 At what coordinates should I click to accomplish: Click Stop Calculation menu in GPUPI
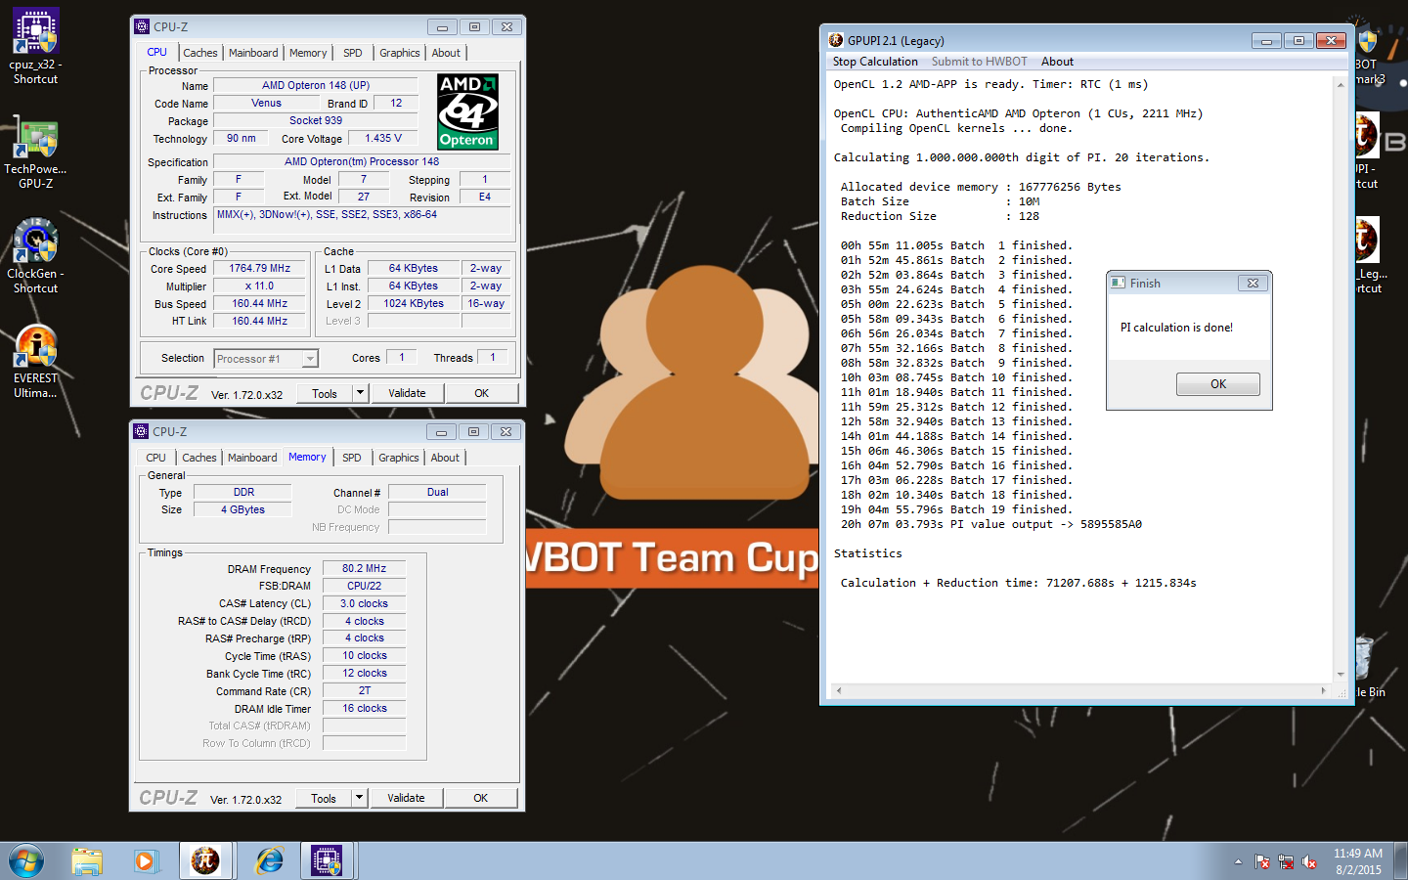[875, 62]
